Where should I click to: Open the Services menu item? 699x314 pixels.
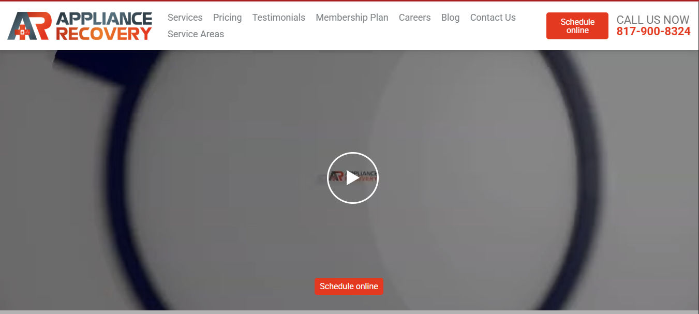185,18
